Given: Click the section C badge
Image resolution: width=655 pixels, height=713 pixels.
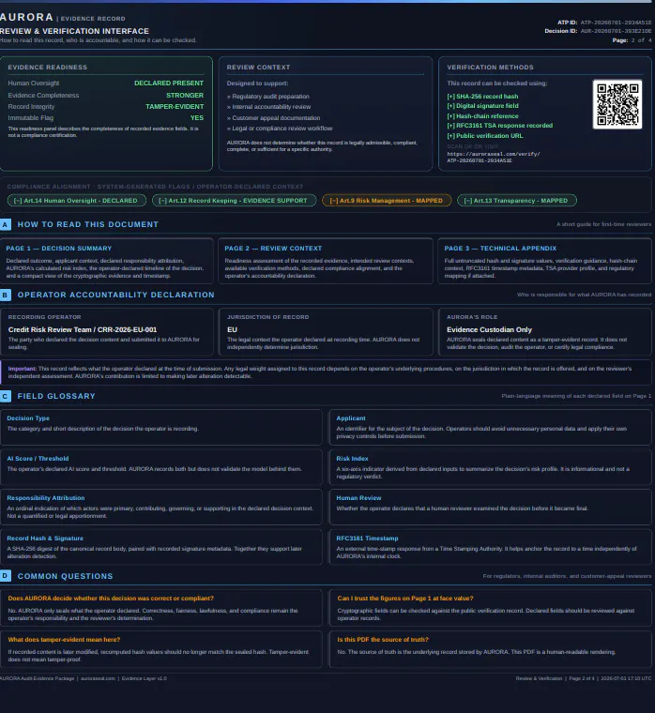Looking at the screenshot, I should [5, 396].
